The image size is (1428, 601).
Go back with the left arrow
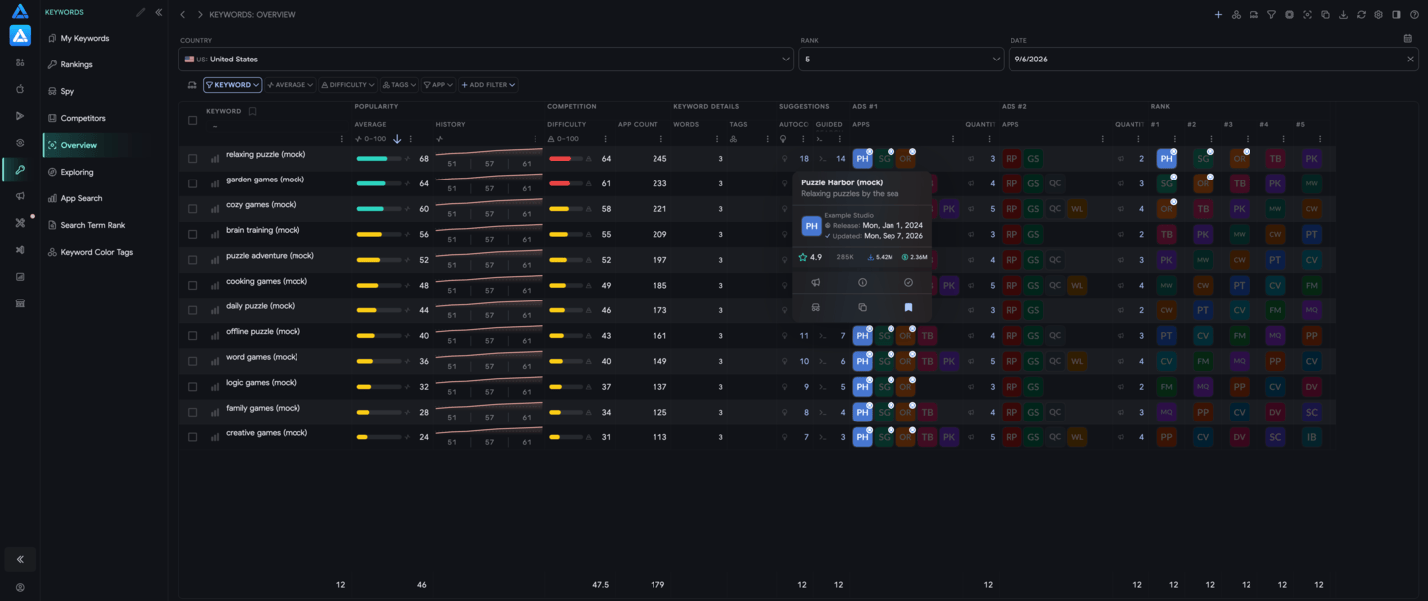(183, 15)
